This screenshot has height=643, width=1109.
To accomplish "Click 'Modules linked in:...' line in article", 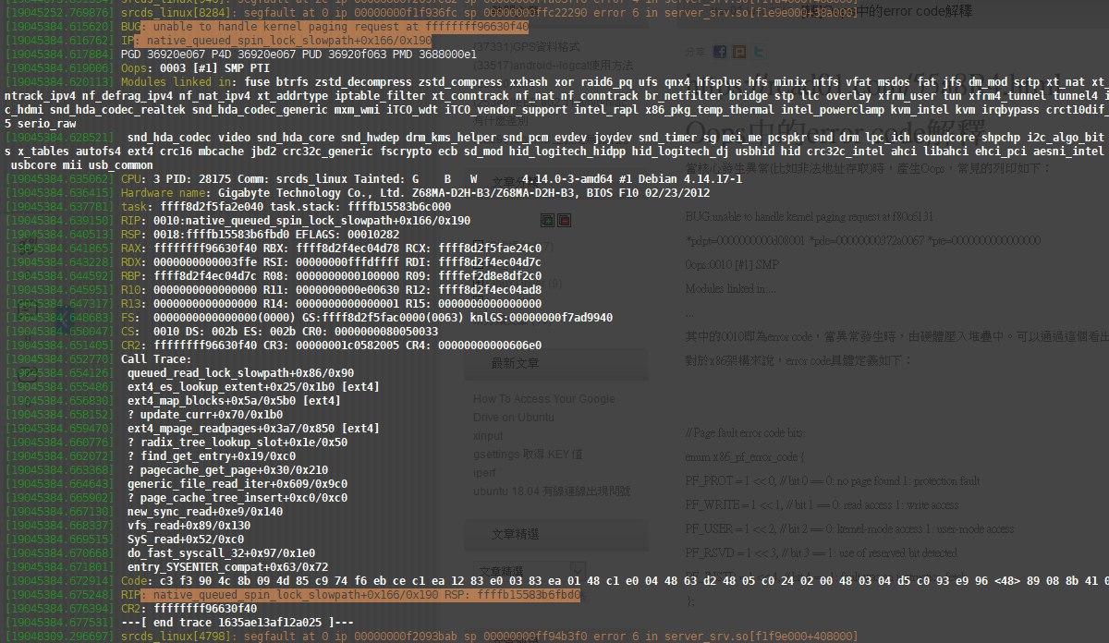I will 731,288.
